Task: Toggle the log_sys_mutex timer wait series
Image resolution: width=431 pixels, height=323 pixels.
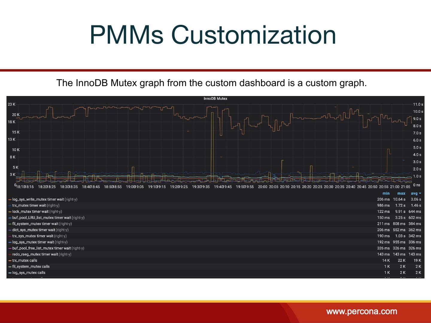Action: tap(33, 242)
